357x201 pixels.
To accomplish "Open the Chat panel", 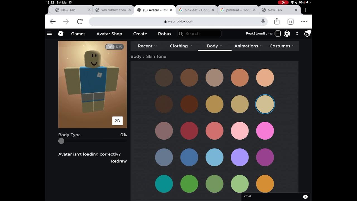I will pos(276,197).
